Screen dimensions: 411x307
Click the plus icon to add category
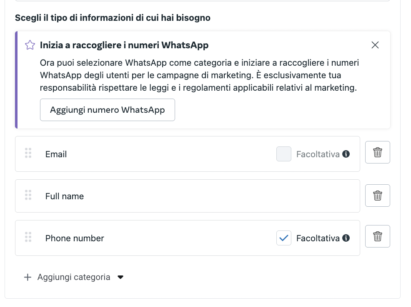[x=28, y=277]
